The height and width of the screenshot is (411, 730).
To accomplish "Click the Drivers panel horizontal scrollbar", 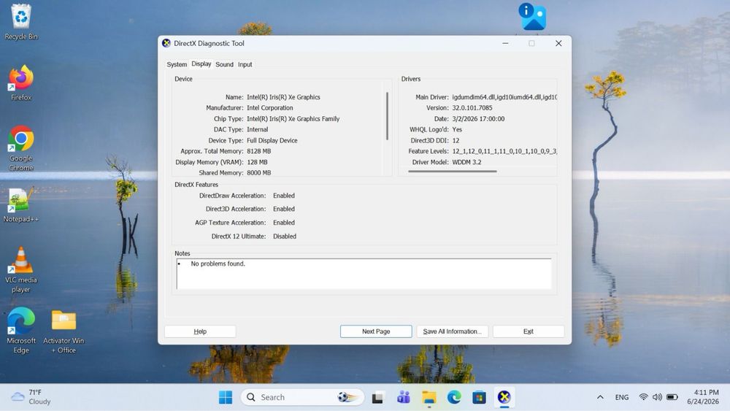I will (x=453, y=172).
